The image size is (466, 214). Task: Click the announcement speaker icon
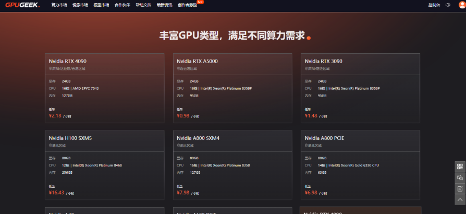(x=448, y=5)
